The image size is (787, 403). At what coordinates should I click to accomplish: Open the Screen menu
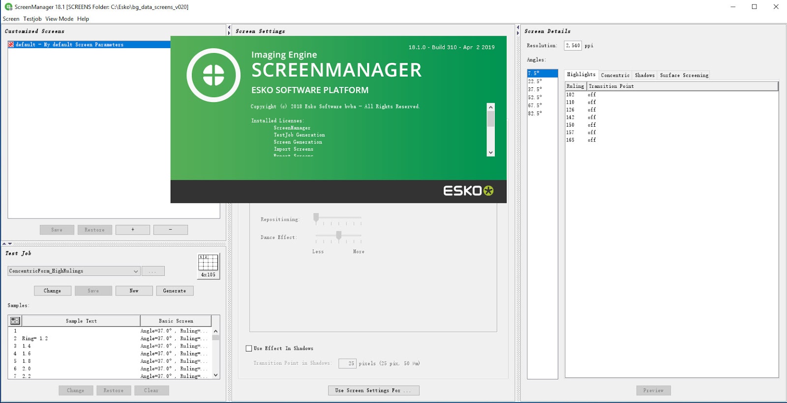pos(11,19)
